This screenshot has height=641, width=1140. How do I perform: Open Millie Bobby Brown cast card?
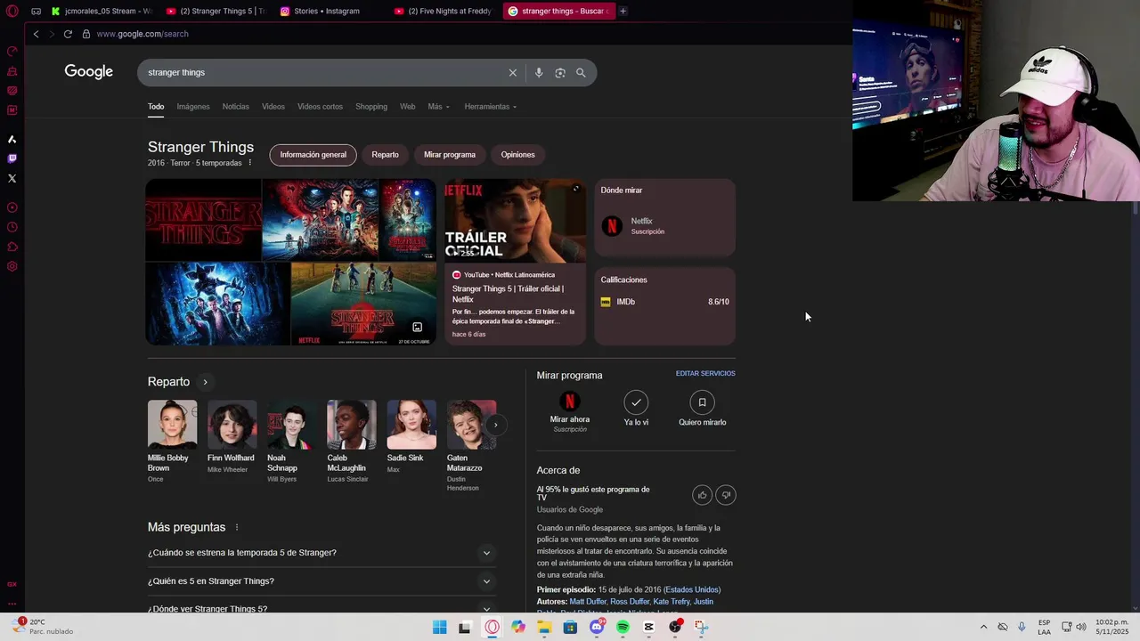[172, 442]
